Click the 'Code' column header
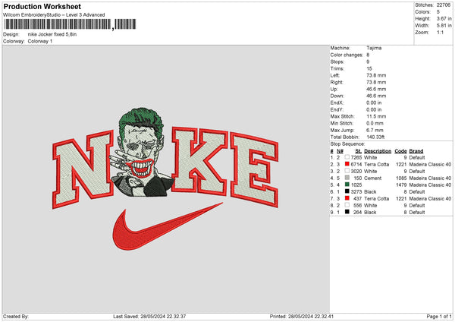This screenshot has width=455, height=322. click(400, 151)
